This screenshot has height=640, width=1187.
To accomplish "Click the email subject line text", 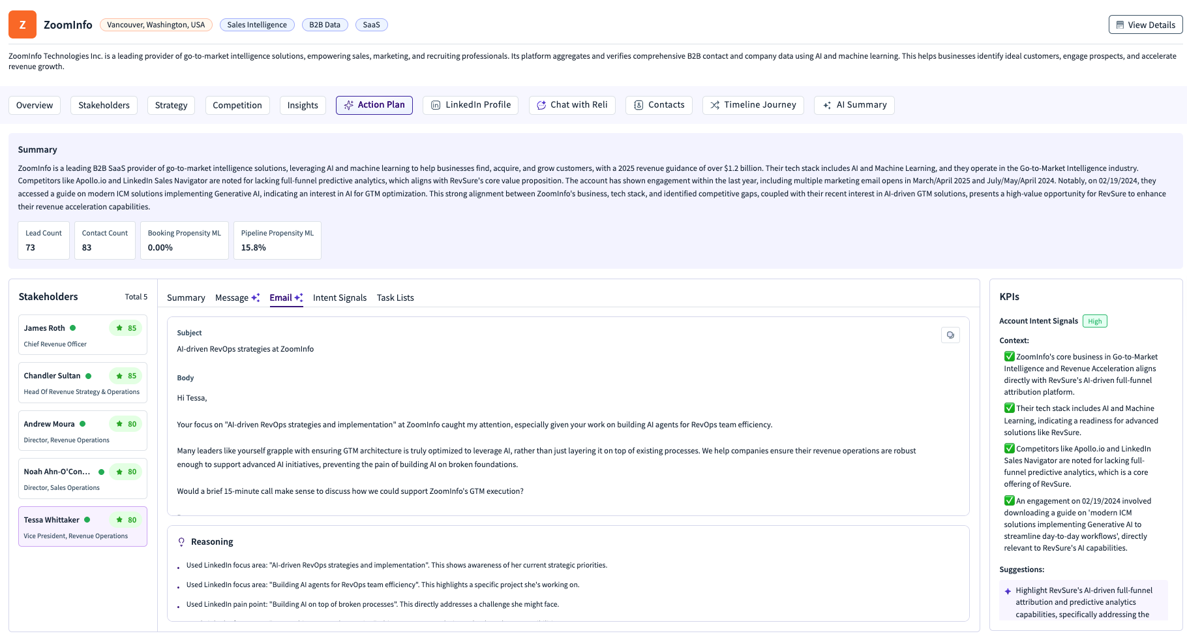I will 245,349.
